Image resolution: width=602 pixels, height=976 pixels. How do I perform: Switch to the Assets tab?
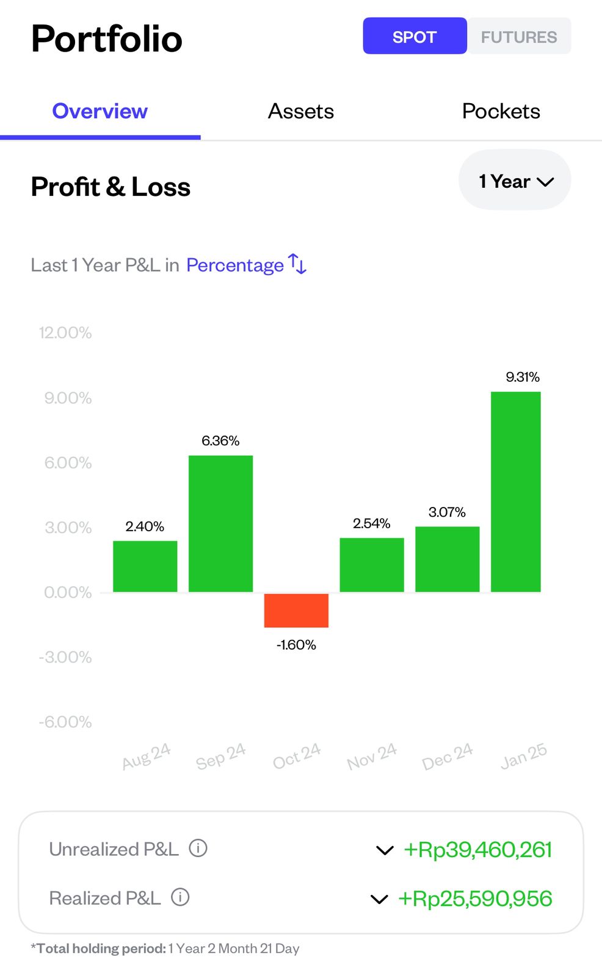[301, 111]
